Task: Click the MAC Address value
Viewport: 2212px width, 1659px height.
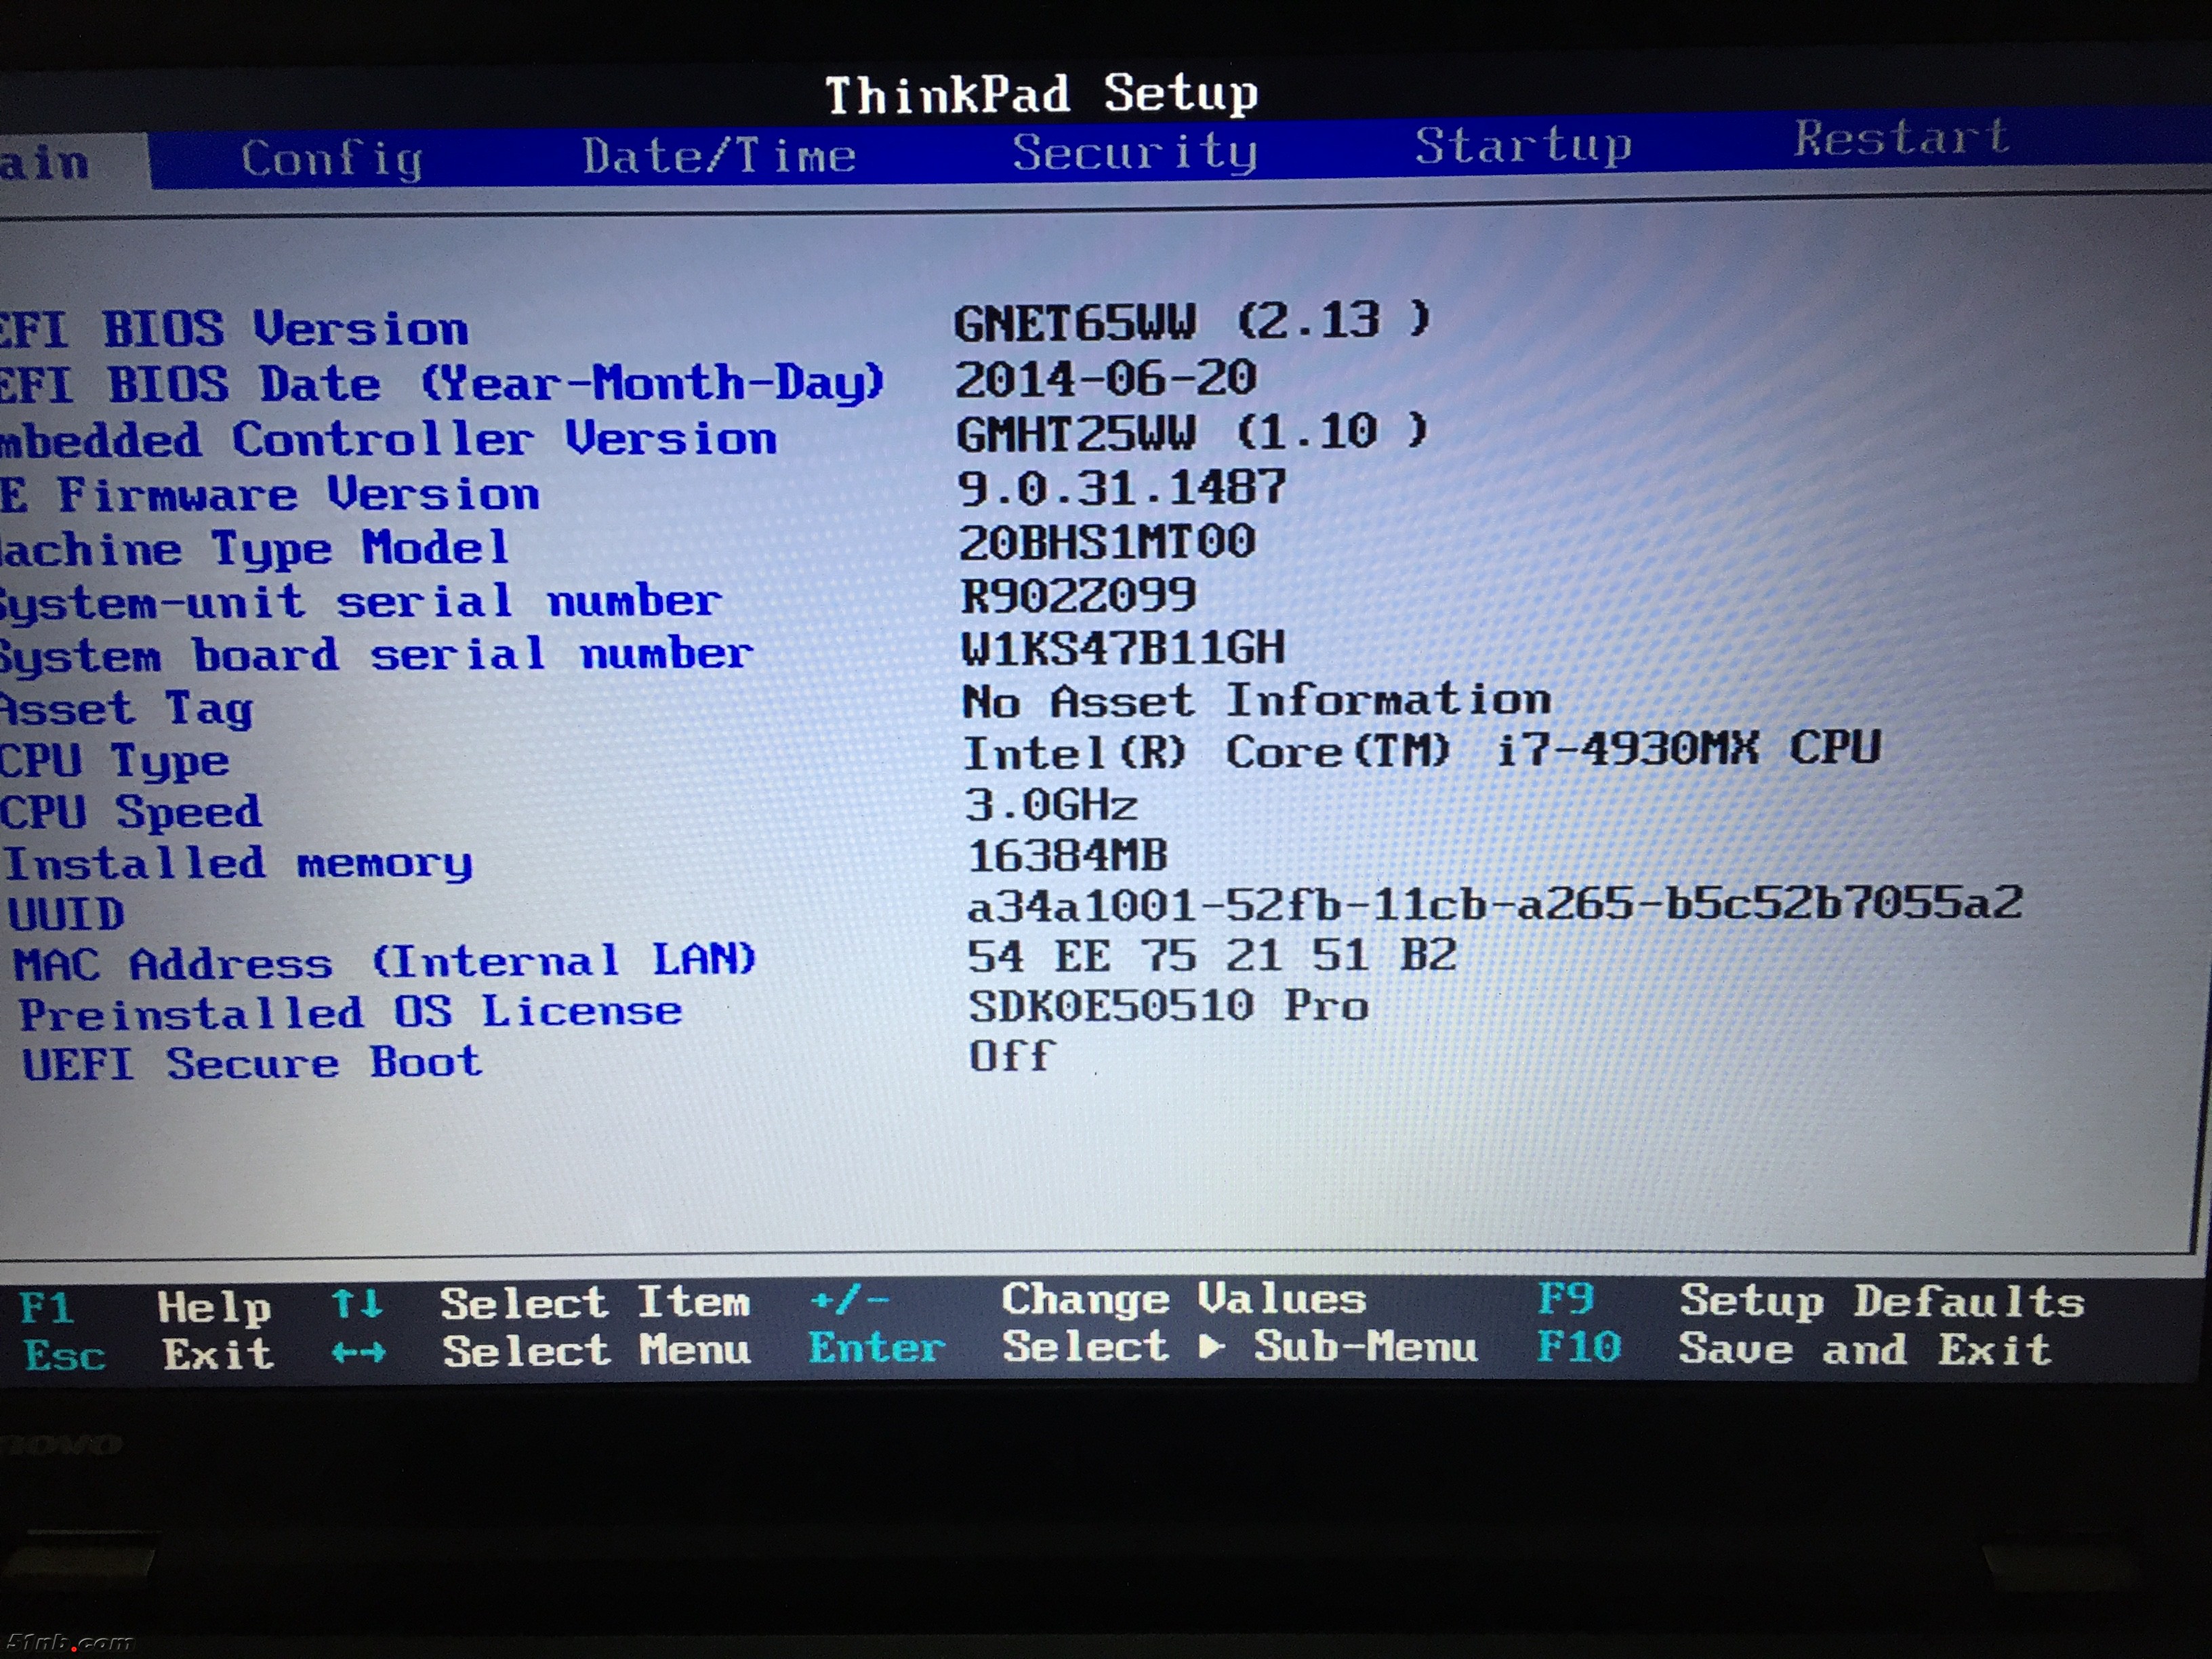Action: pos(1211,956)
